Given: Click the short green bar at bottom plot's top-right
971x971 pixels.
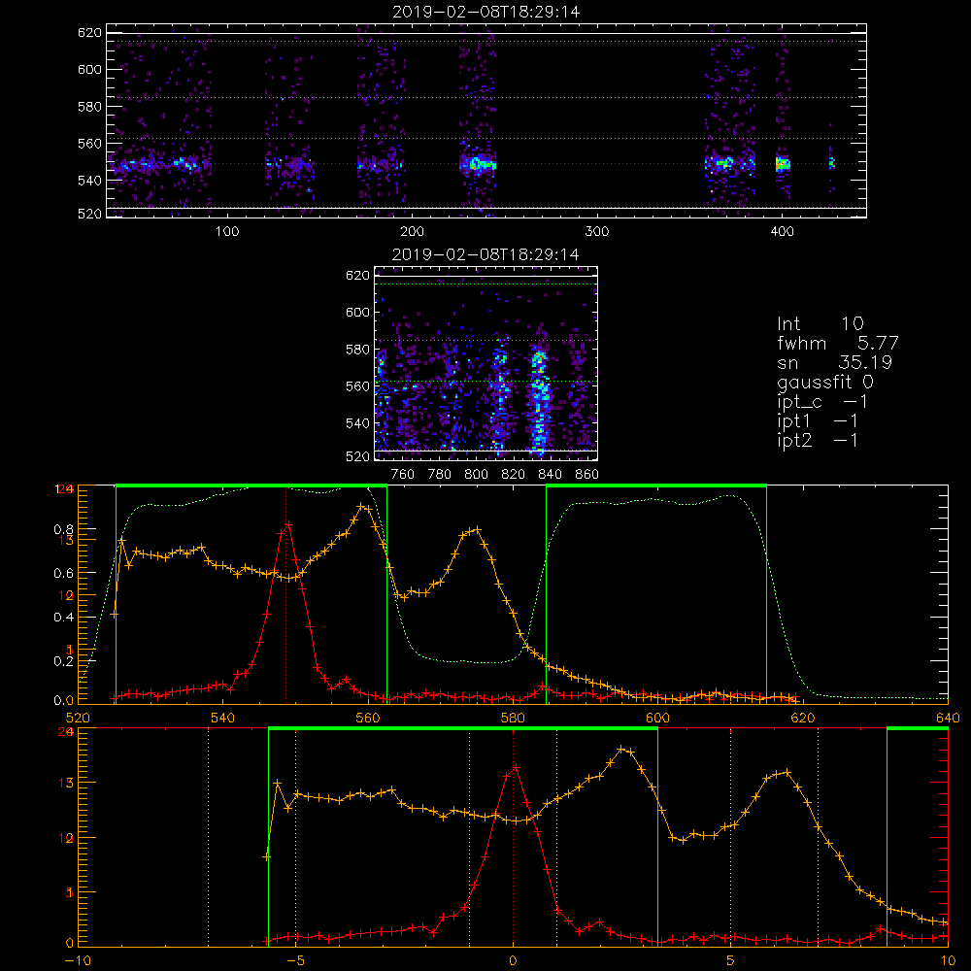Looking at the screenshot, I should [x=918, y=729].
